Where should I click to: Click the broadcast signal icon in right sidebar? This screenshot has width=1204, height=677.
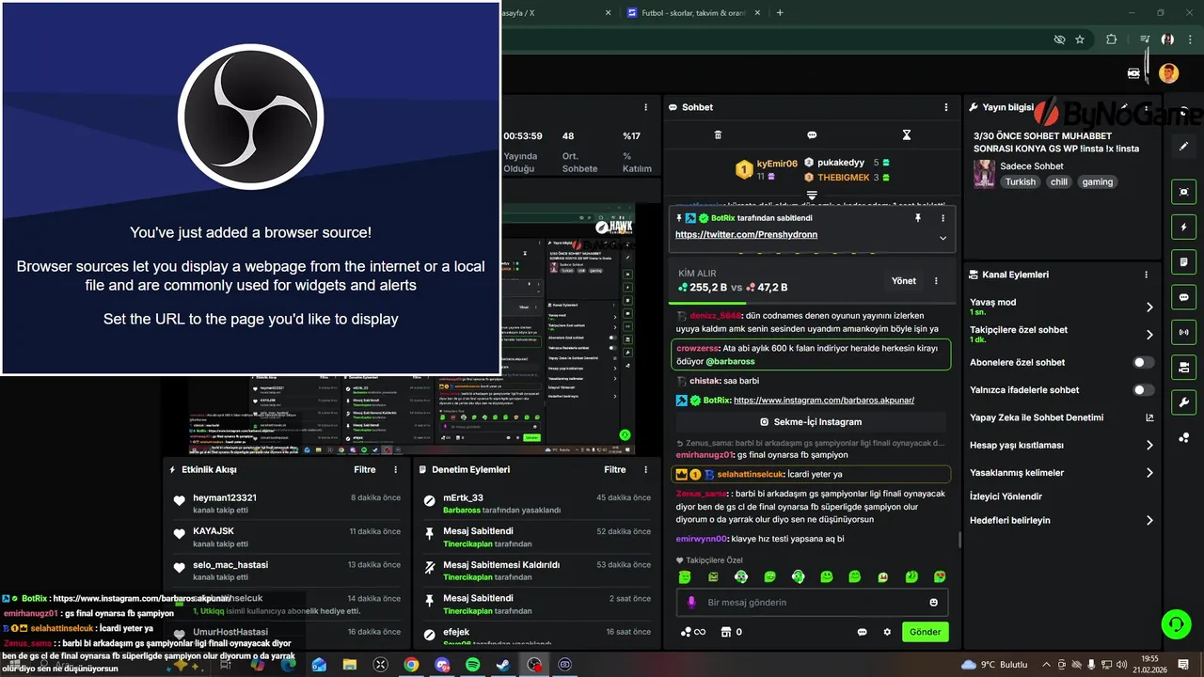click(1183, 331)
